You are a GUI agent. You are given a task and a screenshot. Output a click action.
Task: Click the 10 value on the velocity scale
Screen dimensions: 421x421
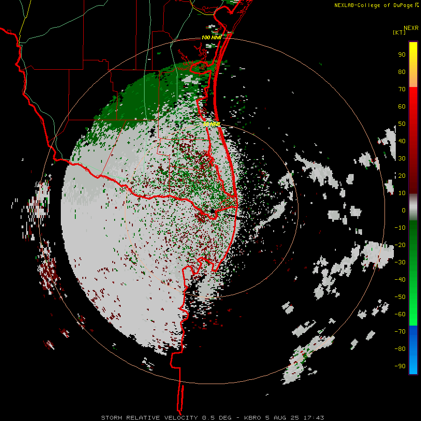[x=402, y=193]
